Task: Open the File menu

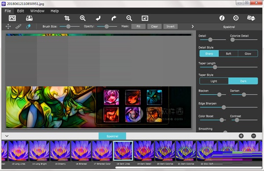Action: [x=8, y=11]
